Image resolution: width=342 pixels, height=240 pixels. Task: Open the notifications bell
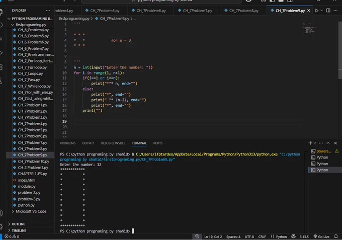coord(336,236)
